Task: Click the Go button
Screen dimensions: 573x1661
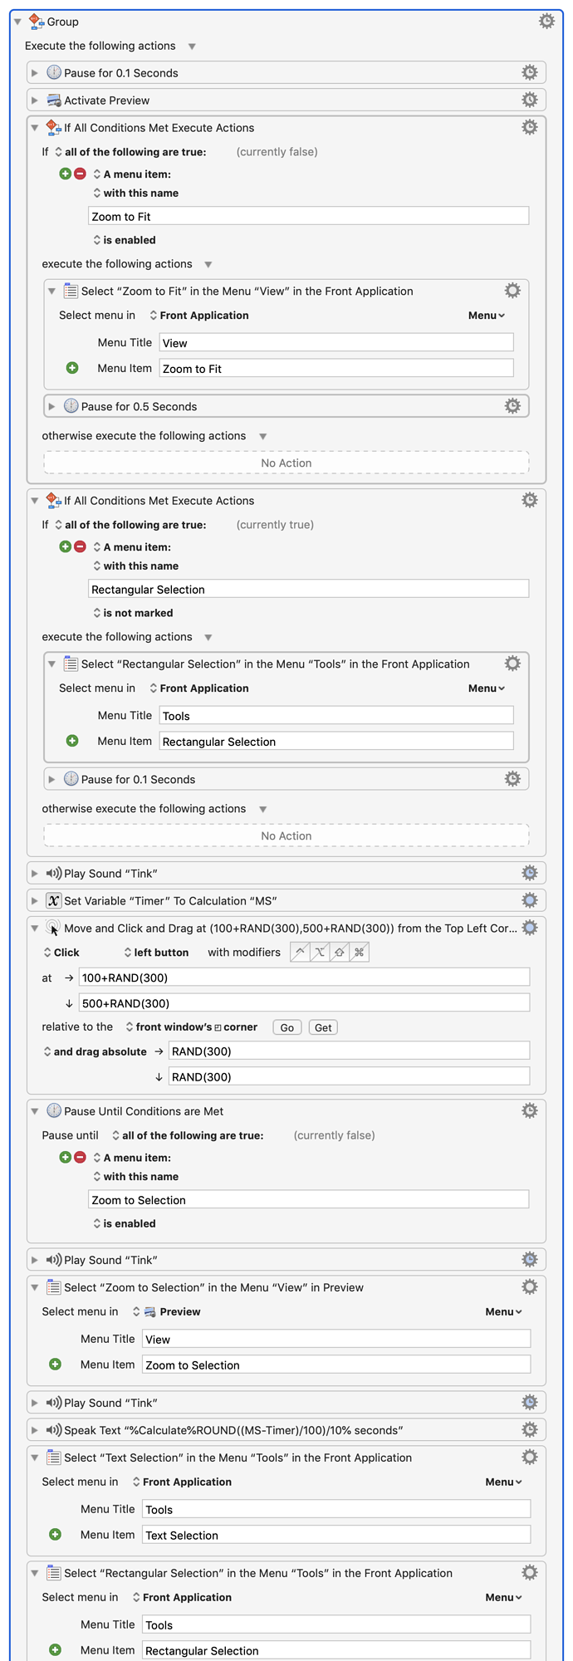Action: (287, 1027)
